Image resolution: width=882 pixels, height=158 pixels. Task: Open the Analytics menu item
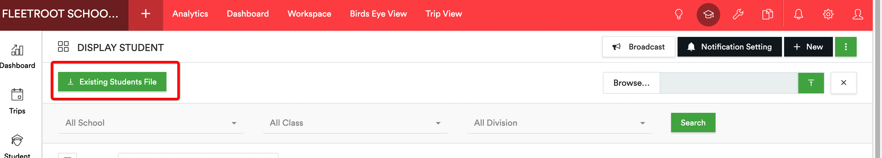pyautogui.click(x=190, y=14)
